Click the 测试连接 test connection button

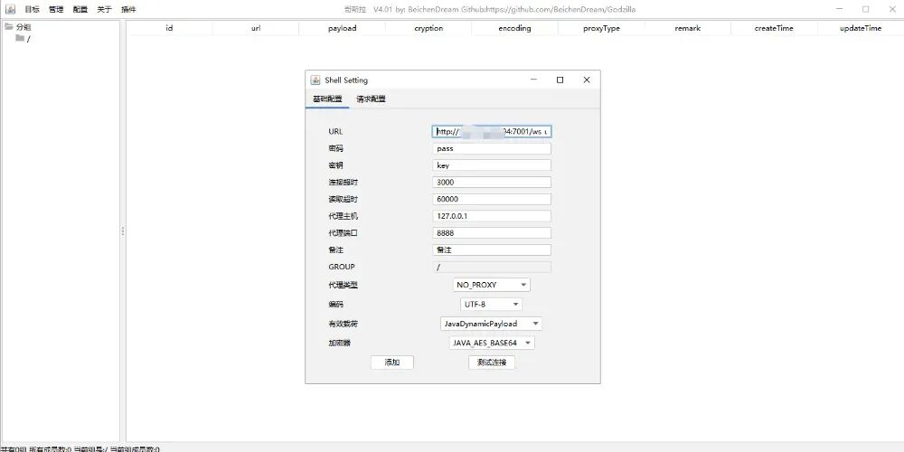[492, 363]
